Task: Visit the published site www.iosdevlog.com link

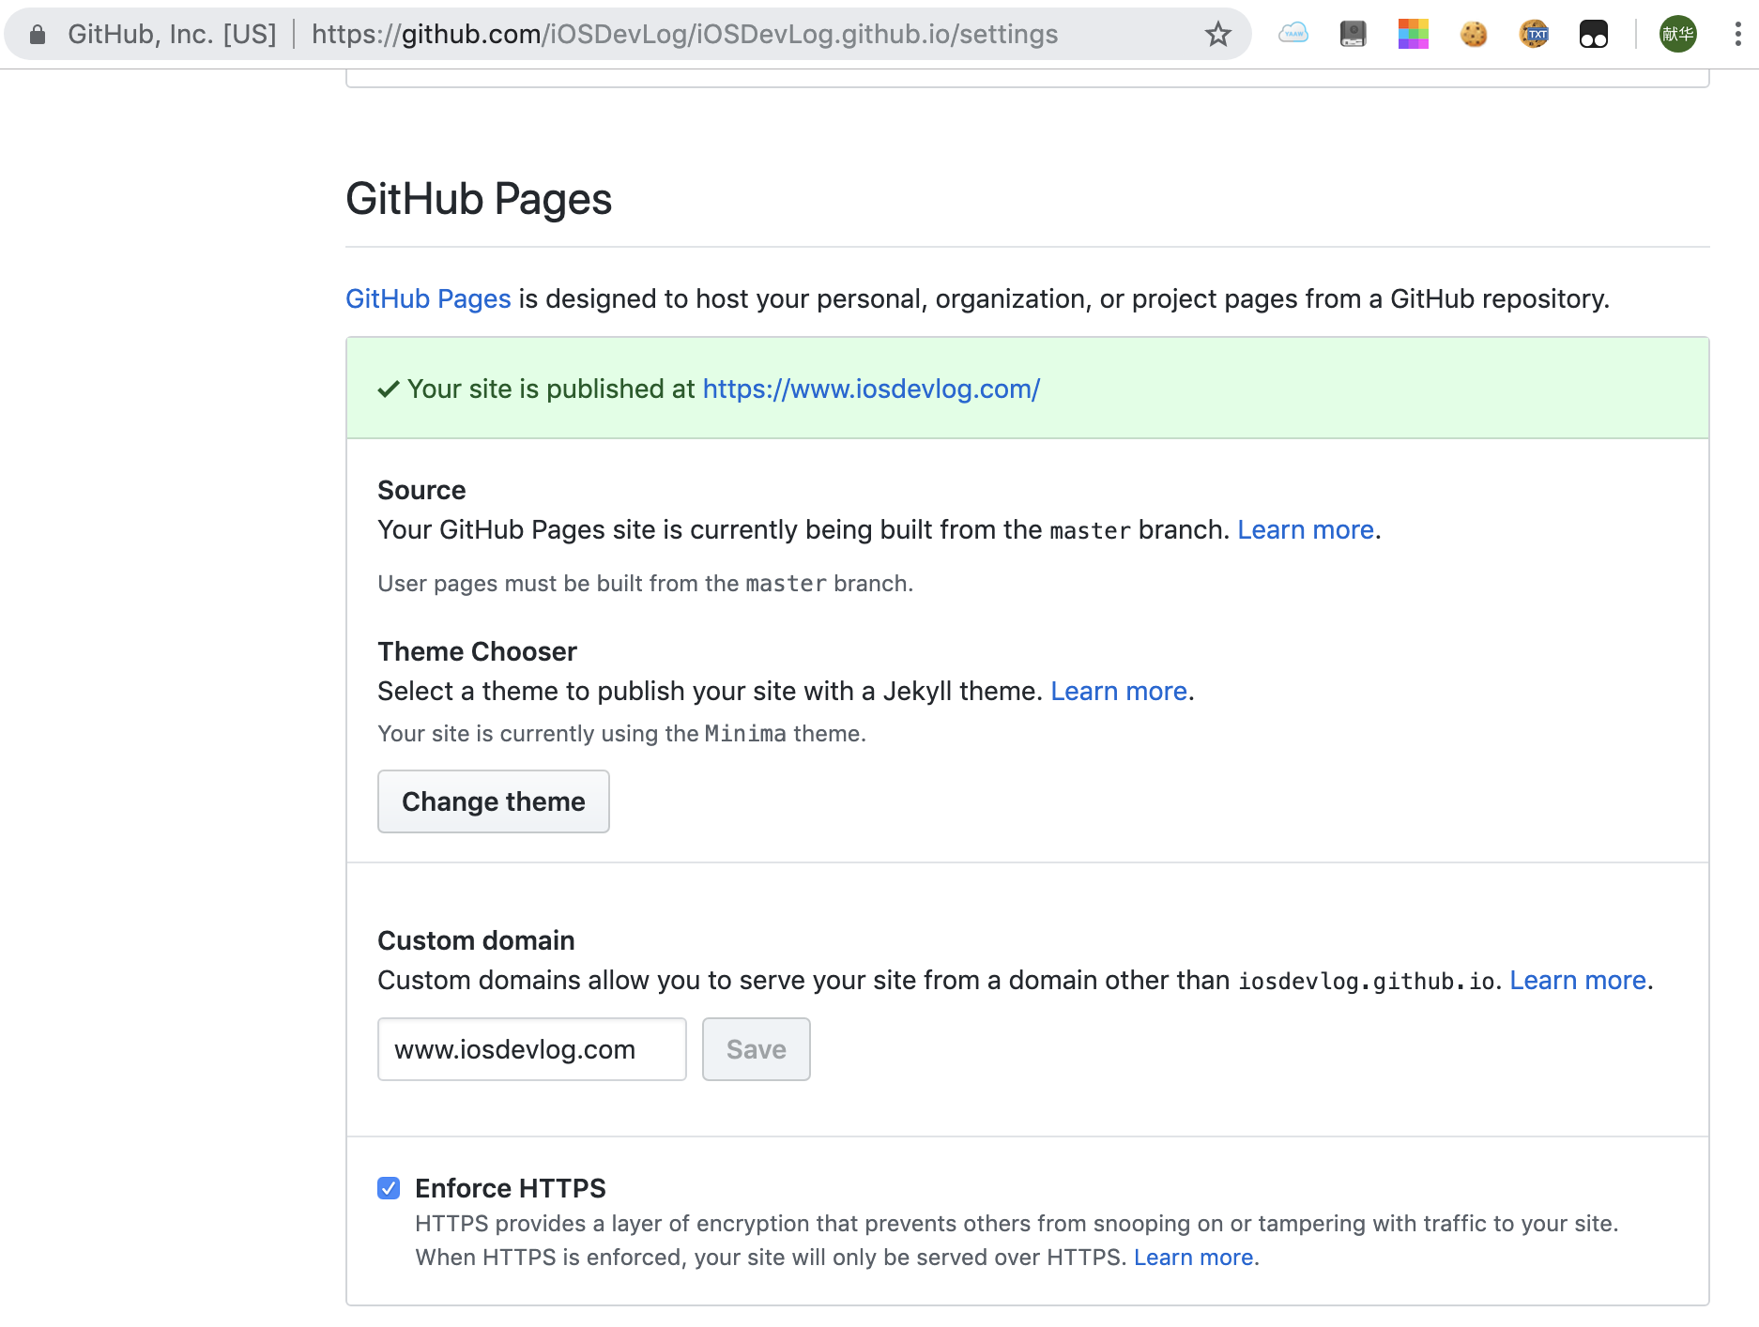Action: (869, 389)
